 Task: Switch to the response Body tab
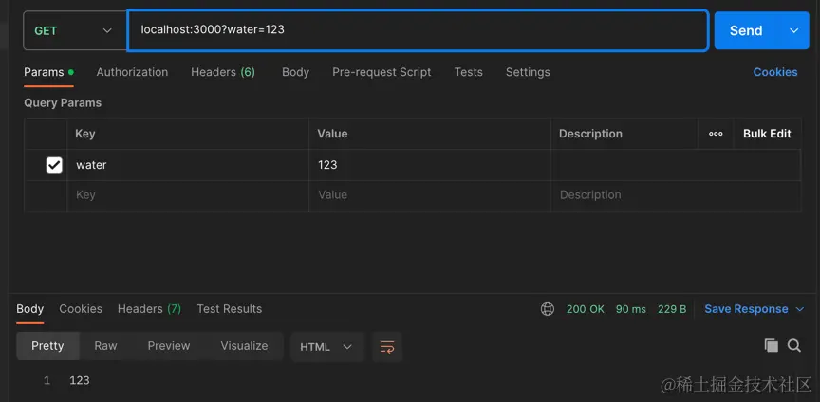(29, 309)
